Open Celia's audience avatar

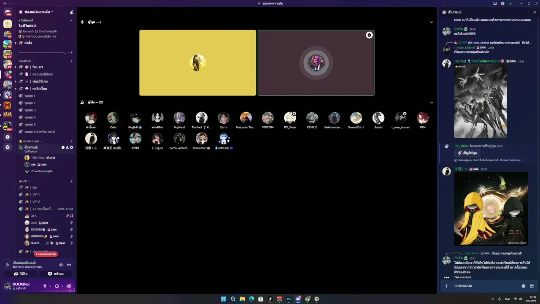click(113, 118)
